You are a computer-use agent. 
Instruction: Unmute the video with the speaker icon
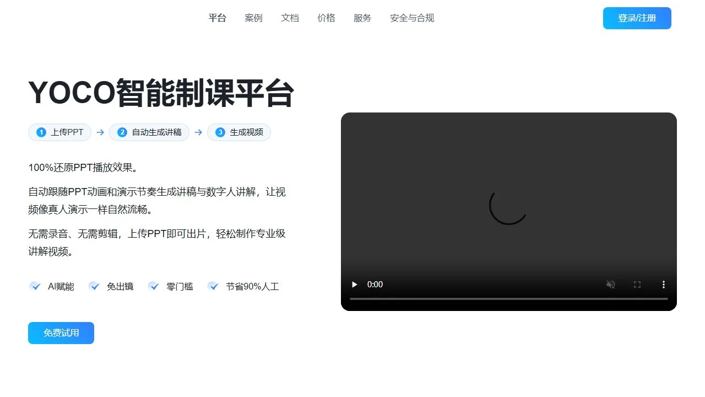pos(611,285)
